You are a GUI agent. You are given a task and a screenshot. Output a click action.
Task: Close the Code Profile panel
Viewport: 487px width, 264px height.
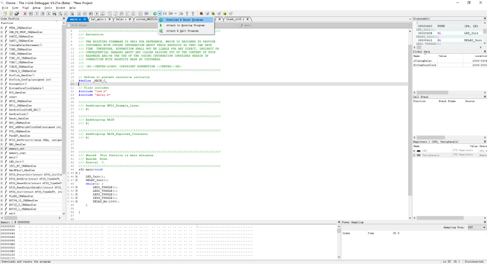pyautogui.click(x=64, y=19)
